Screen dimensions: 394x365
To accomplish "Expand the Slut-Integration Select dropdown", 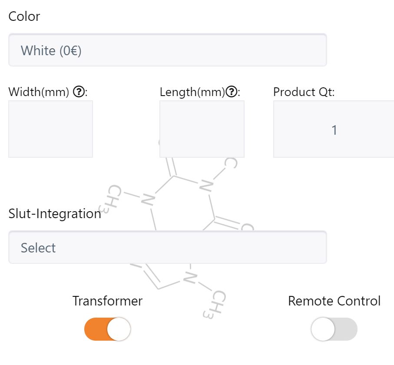I will [167, 247].
